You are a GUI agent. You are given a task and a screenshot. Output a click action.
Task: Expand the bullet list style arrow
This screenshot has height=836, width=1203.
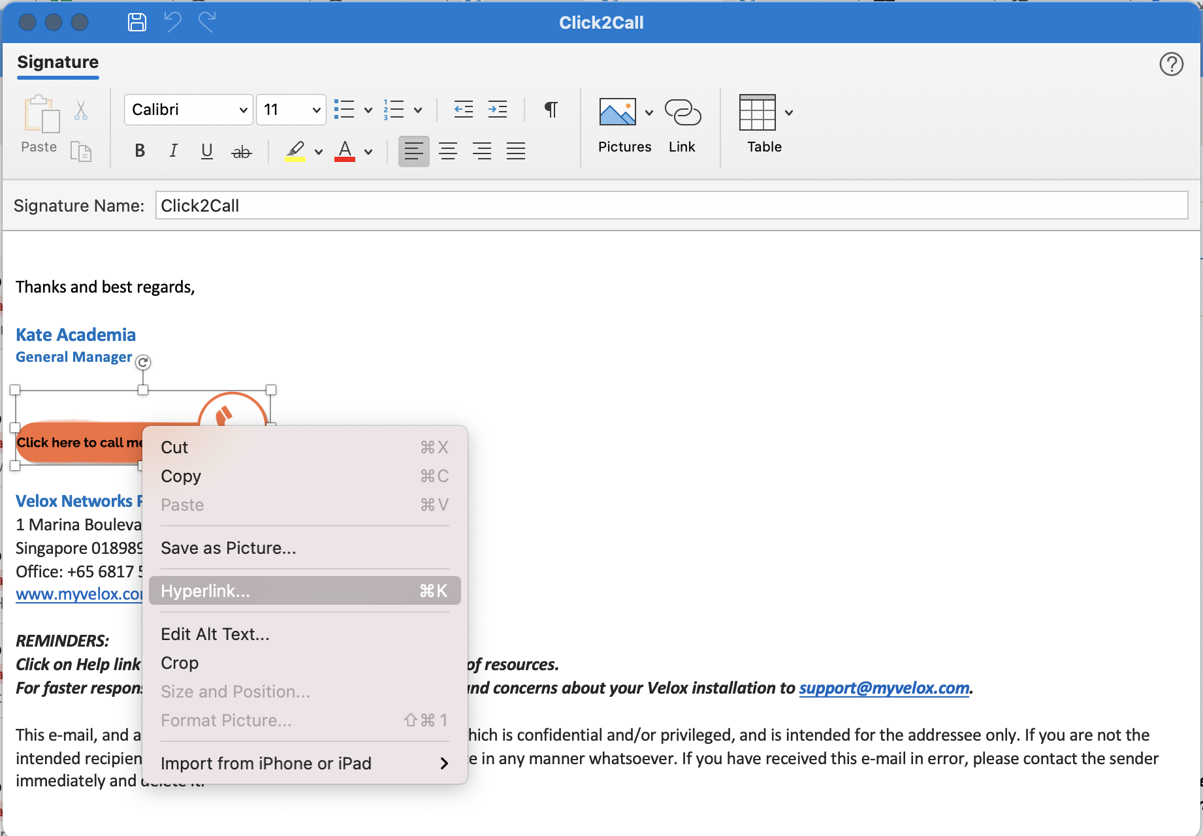pyautogui.click(x=368, y=110)
